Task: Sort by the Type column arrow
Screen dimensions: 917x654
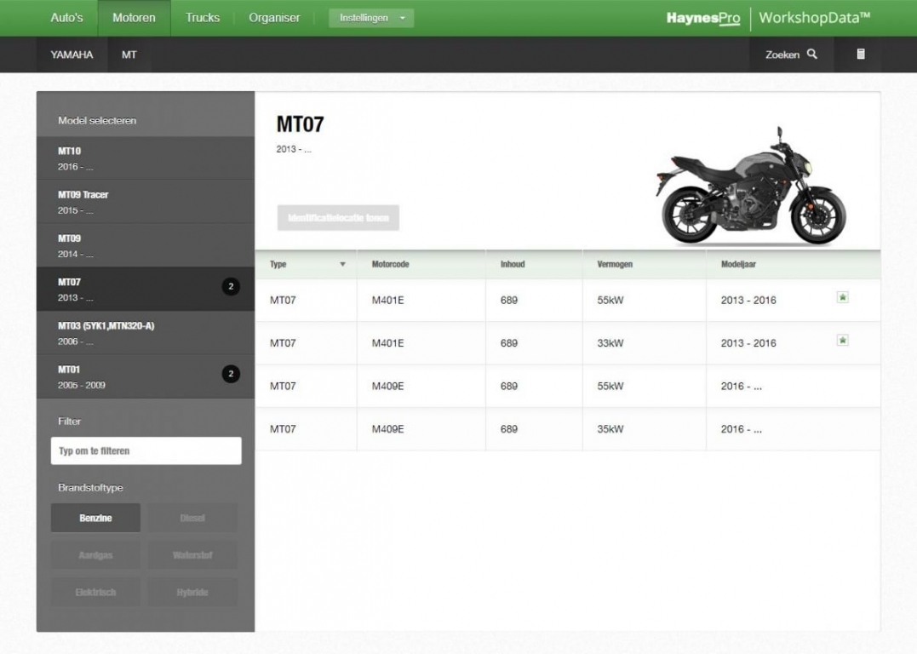Action: click(343, 264)
